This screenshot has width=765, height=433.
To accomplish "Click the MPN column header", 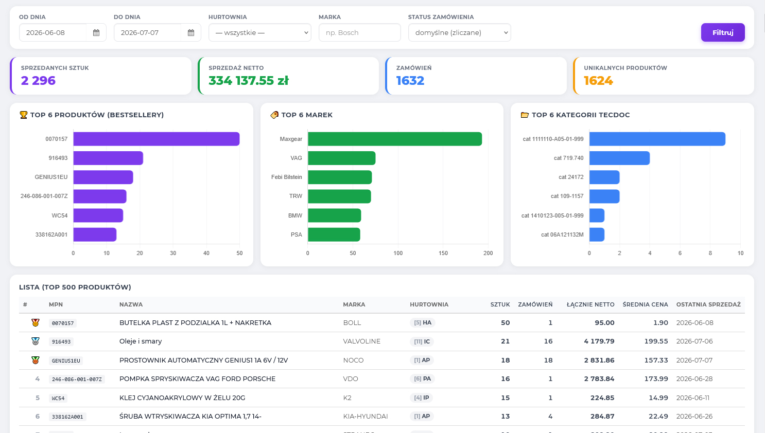I will pyautogui.click(x=56, y=304).
